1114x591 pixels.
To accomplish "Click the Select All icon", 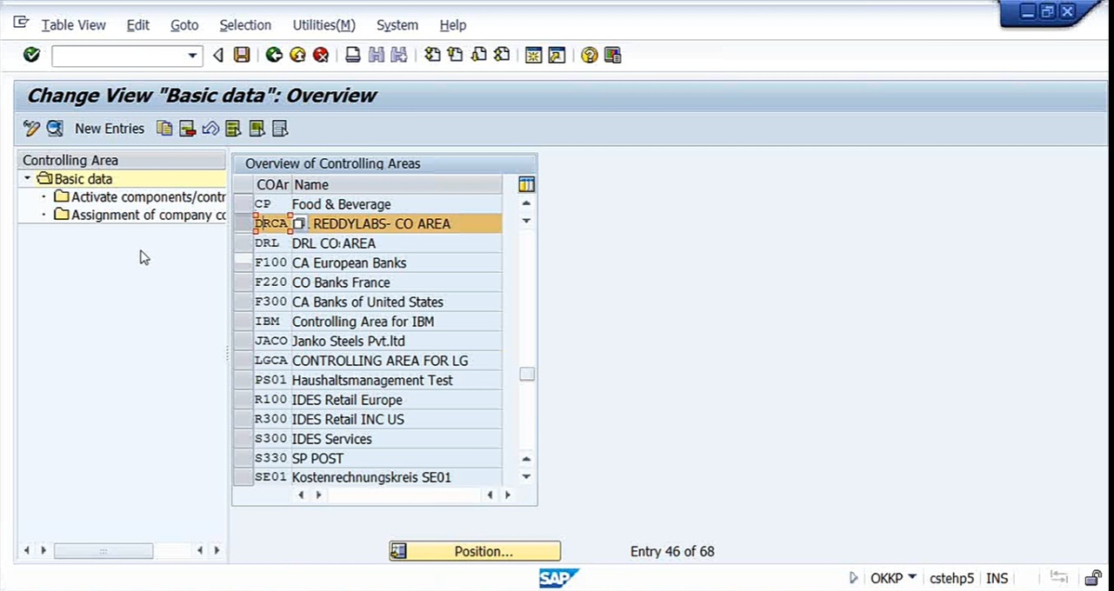I will click(232, 129).
